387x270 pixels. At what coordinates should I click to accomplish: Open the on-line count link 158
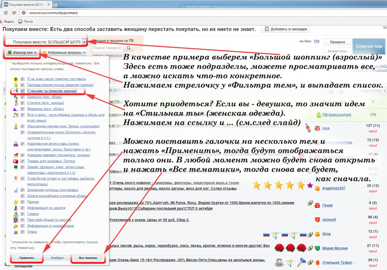point(316,41)
